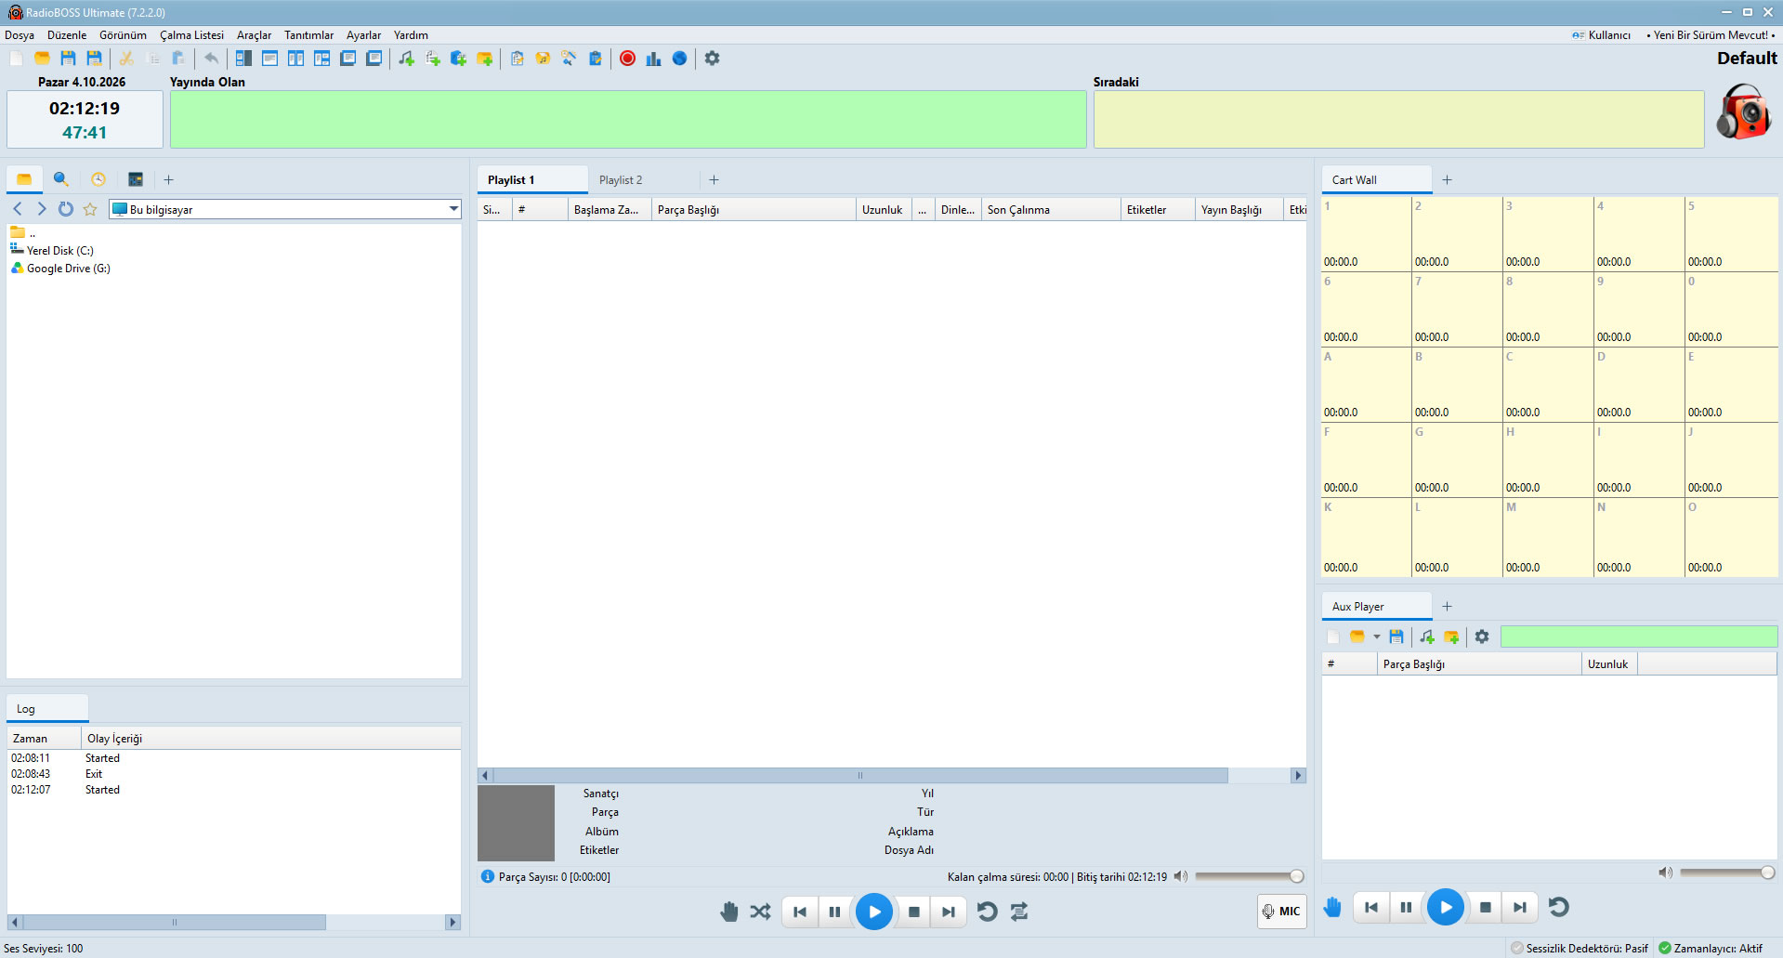Click the undo arrow in main toolbar

[212, 59]
